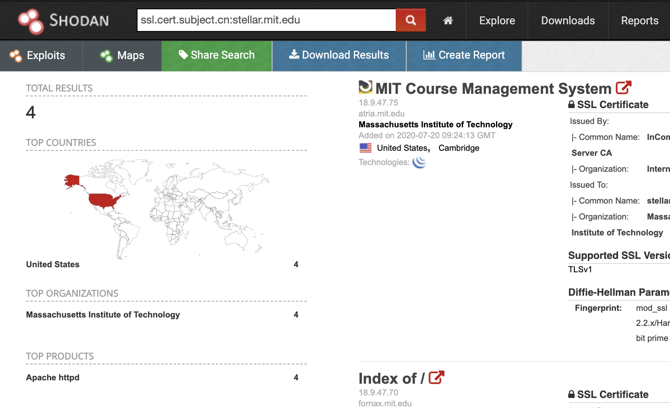Click the Fingerprint label

point(598,308)
